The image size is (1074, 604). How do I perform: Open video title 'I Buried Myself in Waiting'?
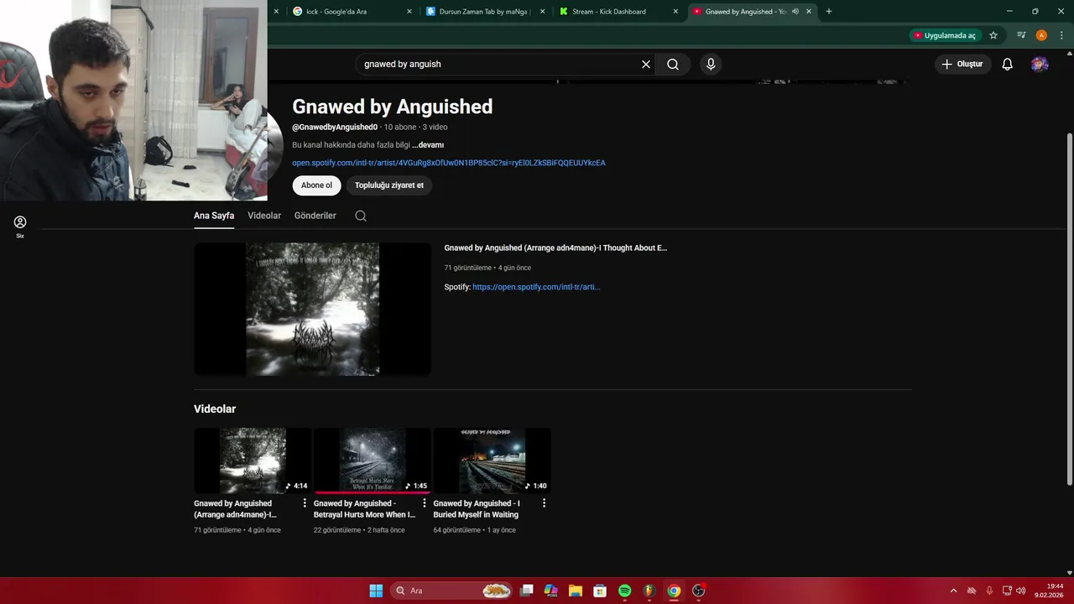click(477, 509)
